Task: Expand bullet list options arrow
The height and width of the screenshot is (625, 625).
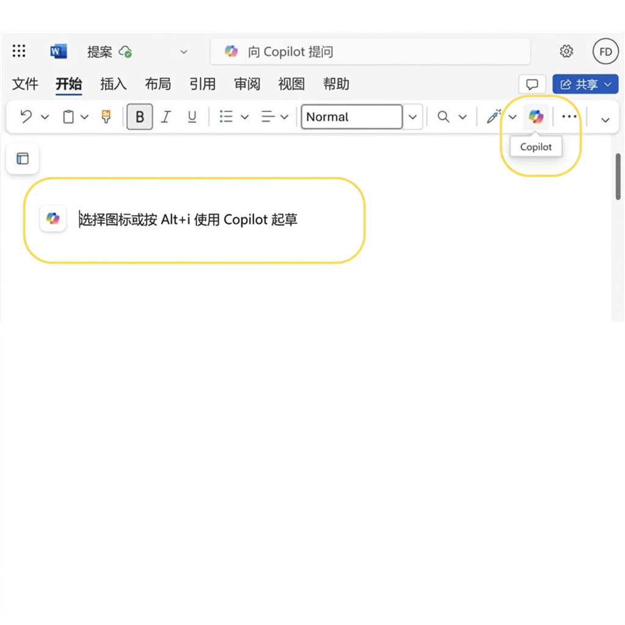Action: click(245, 117)
